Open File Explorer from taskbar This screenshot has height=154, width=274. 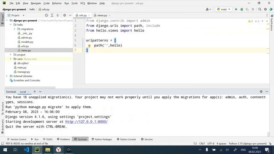click(x=48, y=150)
